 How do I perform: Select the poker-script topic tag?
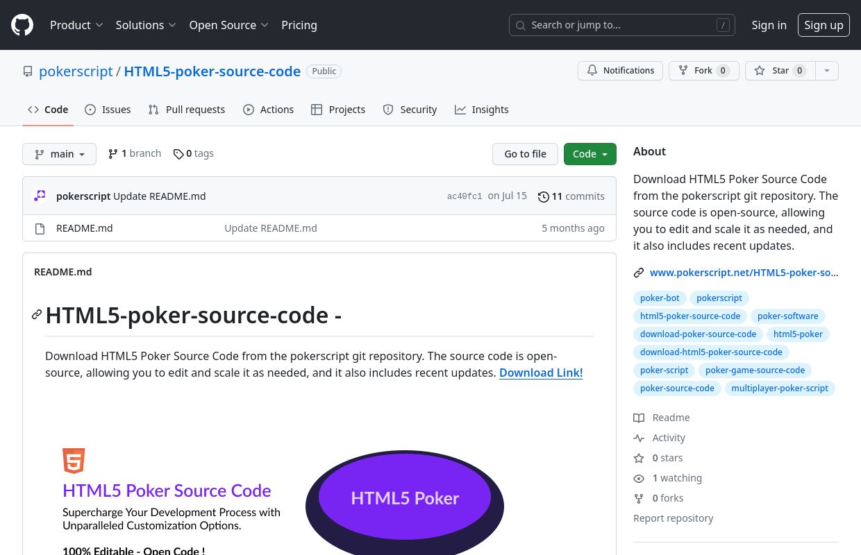(x=664, y=370)
